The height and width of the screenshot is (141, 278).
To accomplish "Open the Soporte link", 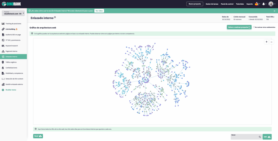I will click(249, 4).
